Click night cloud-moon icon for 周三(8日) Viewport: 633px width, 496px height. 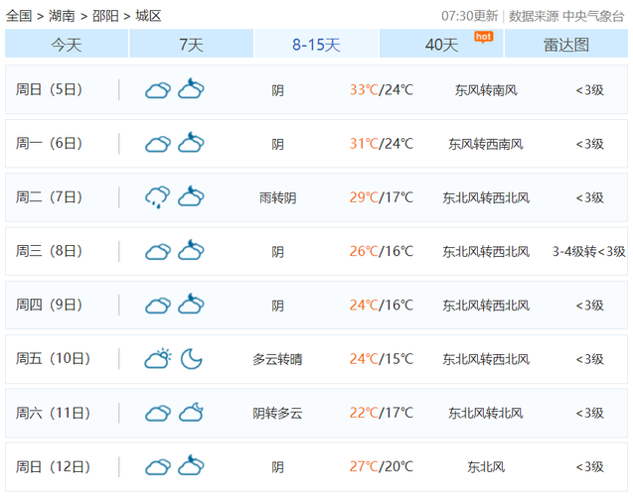point(191,251)
